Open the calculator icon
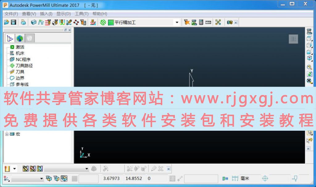The height and width of the screenshot is (187, 316). point(201,22)
